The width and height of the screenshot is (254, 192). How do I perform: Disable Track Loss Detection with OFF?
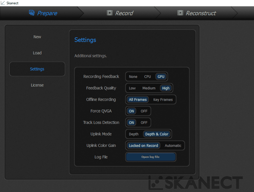coord(144,123)
